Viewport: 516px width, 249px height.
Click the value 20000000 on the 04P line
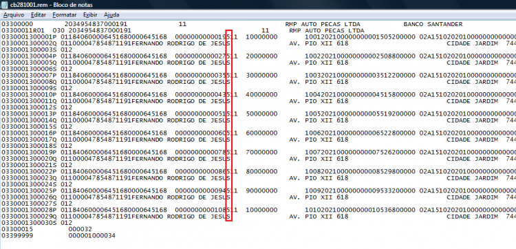(x=261, y=56)
